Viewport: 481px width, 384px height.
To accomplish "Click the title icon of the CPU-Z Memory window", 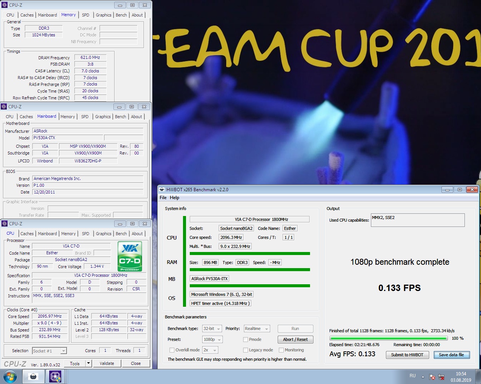I will [x=5, y=5].
